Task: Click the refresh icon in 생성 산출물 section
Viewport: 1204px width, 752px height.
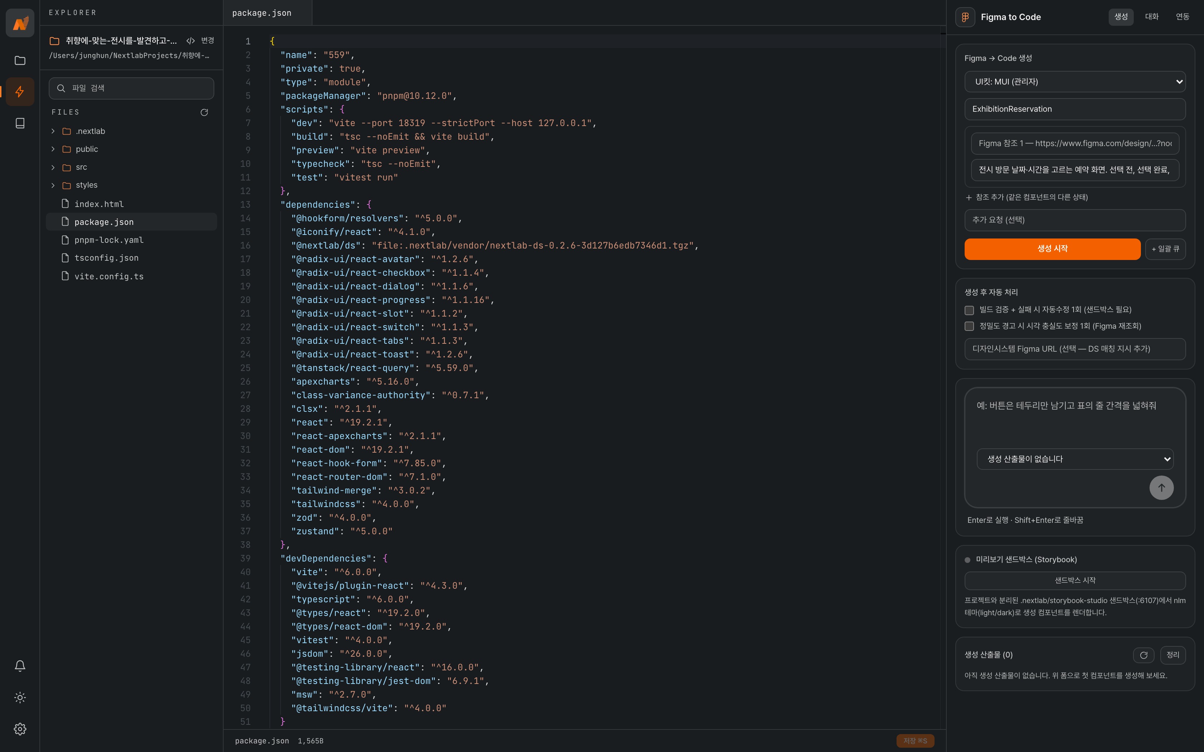Action: (x=1143, y=655)
